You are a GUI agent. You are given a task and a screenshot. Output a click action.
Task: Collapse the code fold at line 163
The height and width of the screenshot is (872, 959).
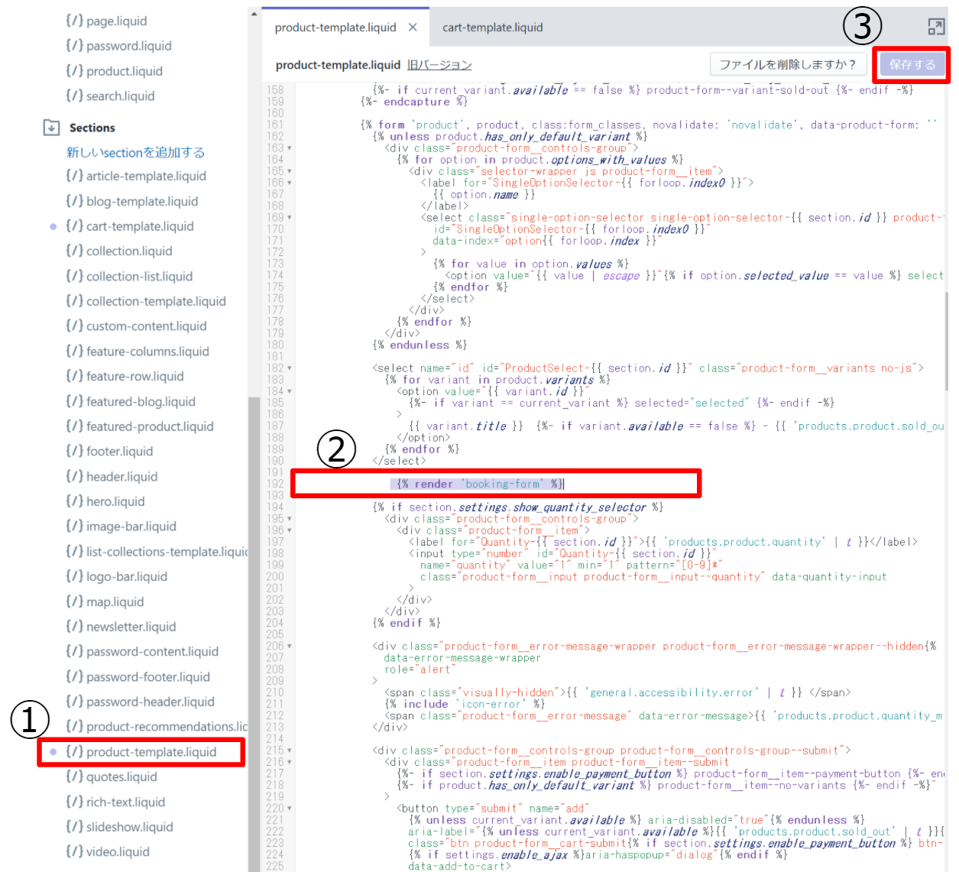click(x=290, y=148)
